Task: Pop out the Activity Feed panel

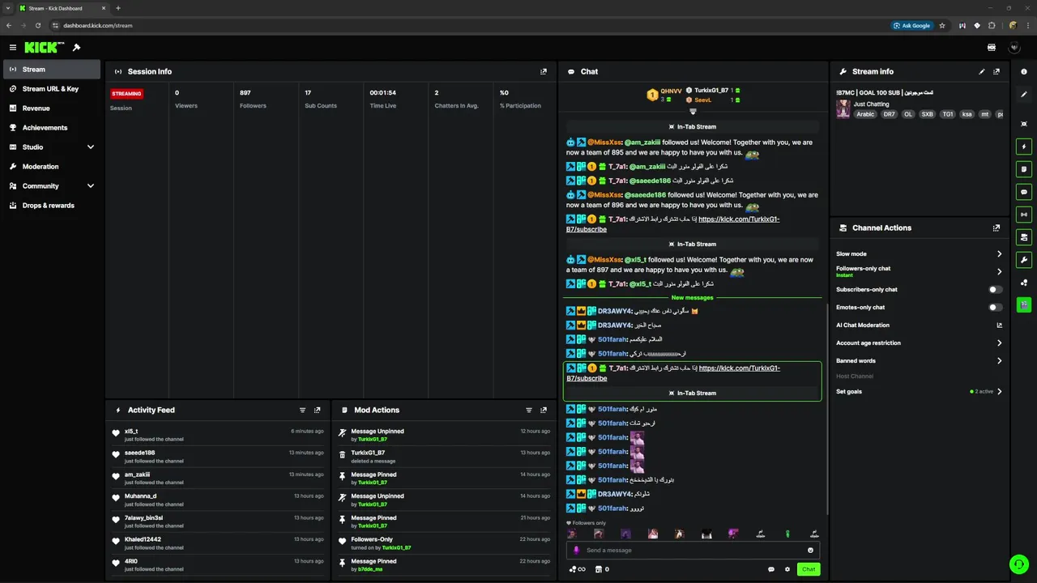Action: (x=318, y=410)
